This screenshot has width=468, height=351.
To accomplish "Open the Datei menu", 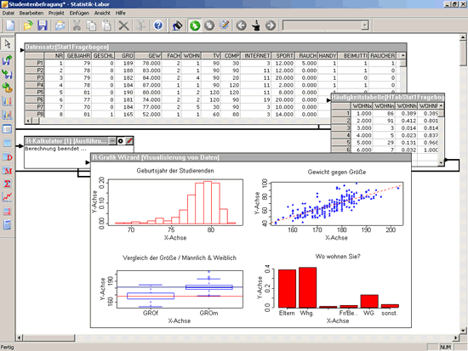I will [x=8, y=13].
